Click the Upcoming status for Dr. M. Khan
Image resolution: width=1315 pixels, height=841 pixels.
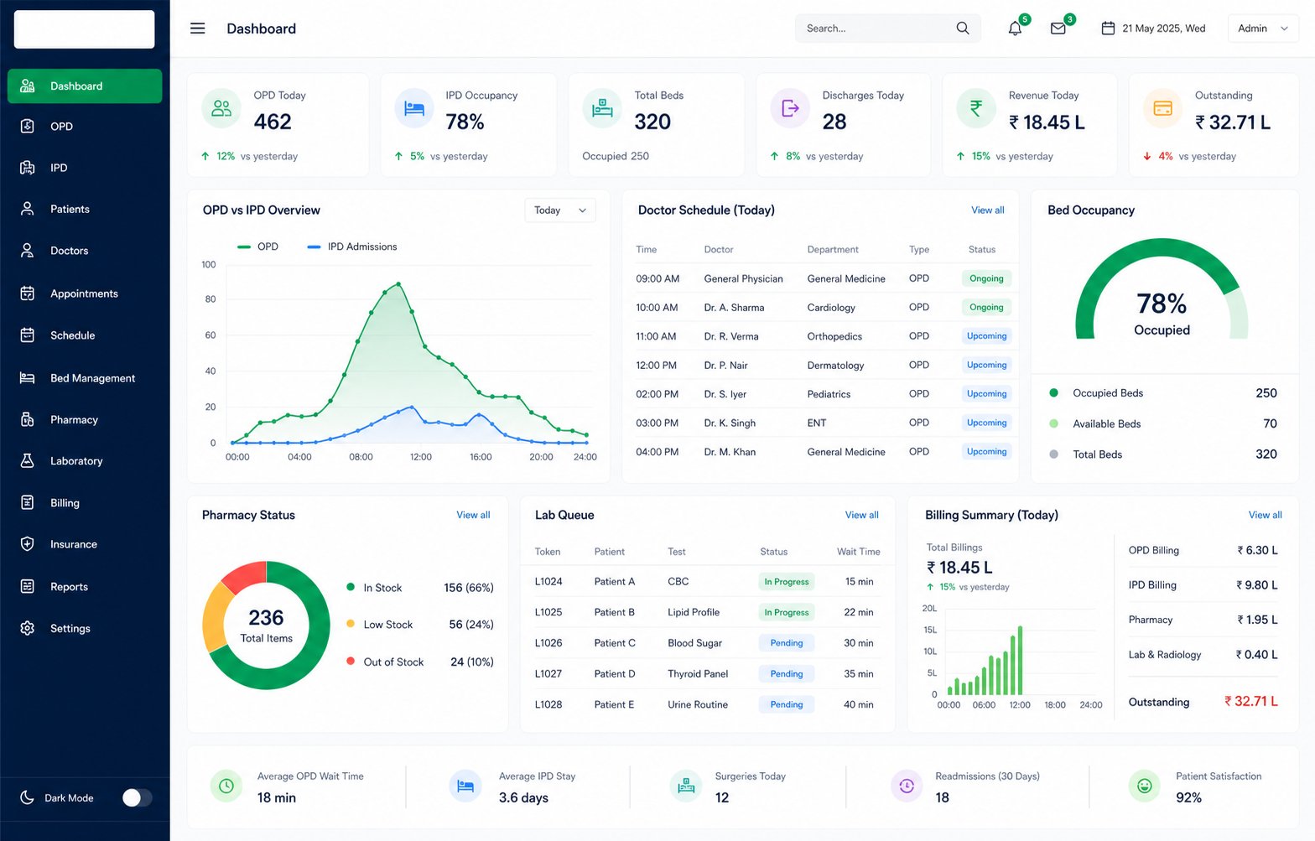986,451
